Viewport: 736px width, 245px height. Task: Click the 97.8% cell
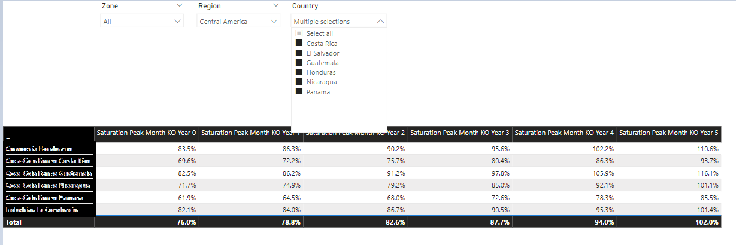(x=460, y=173)
